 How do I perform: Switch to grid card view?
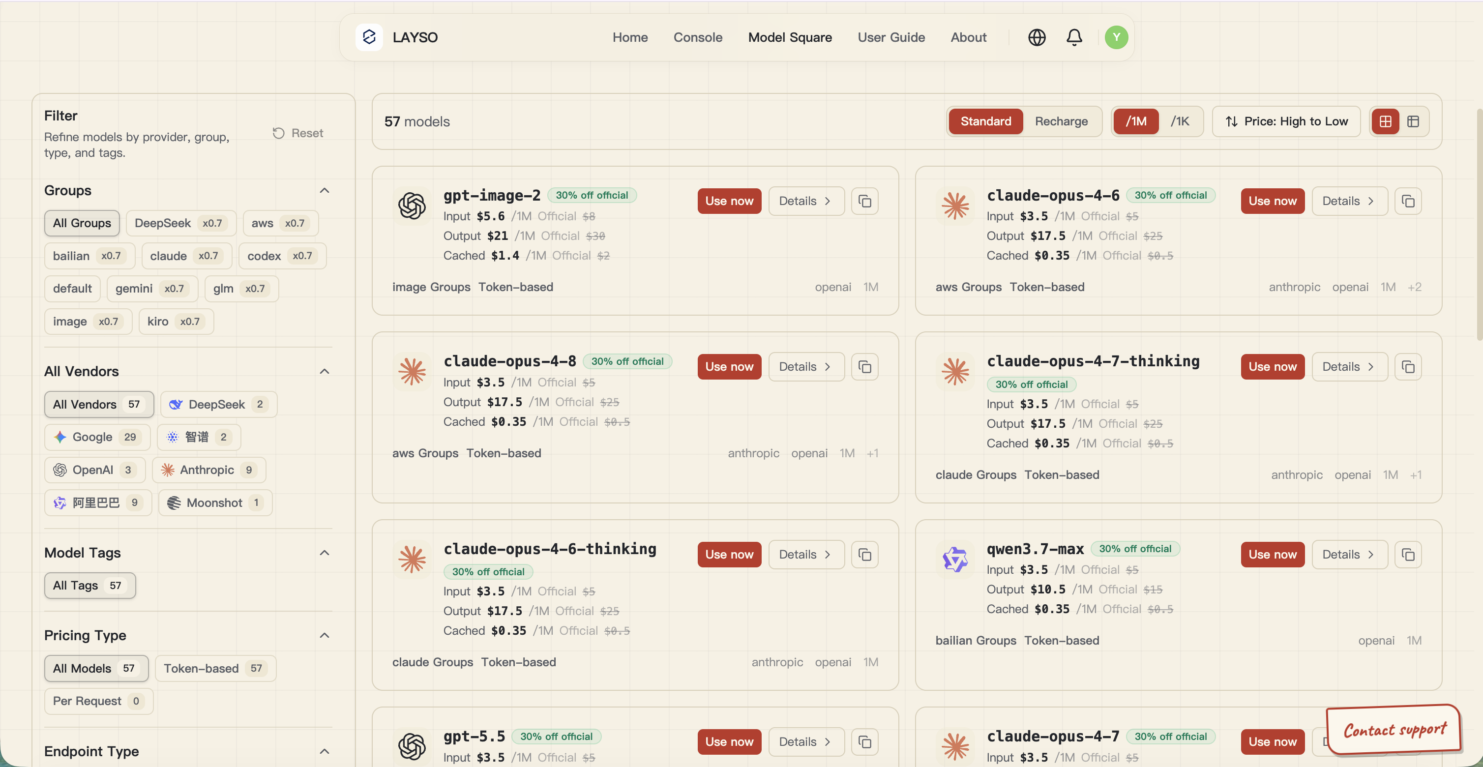tap(1385, 121)
